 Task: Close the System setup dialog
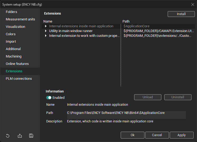(x=193, y=4)
